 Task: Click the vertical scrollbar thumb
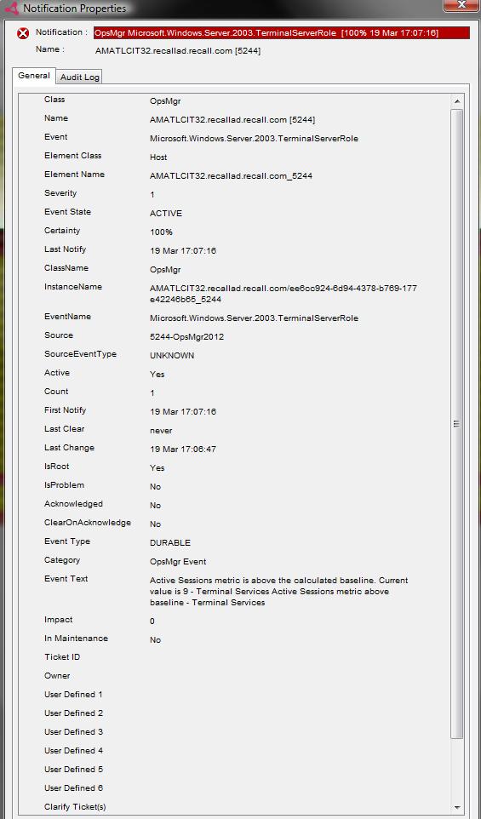(x=456, y=424)
